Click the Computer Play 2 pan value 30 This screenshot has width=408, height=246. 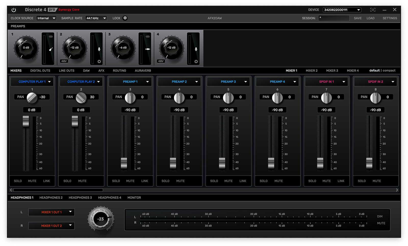[x=92, y=97]
